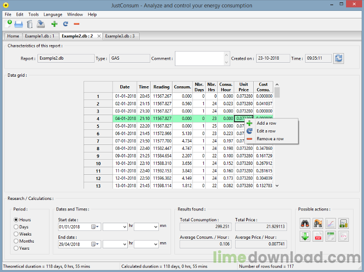Select the Months period radio button
This screenshot has width=364, height=272.
16,241
